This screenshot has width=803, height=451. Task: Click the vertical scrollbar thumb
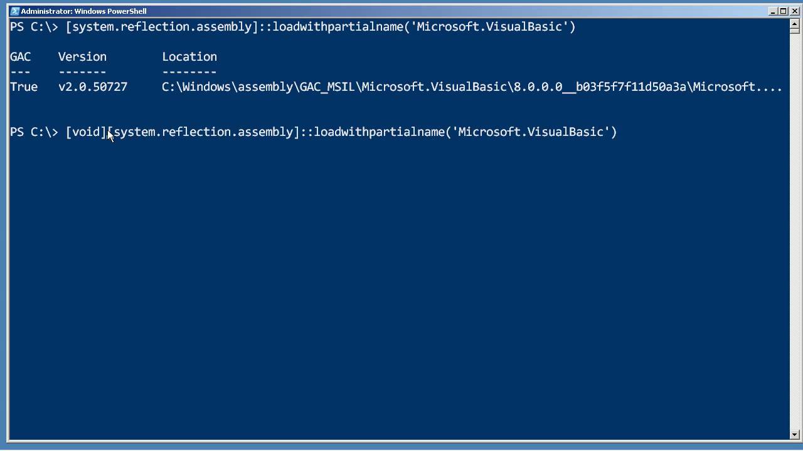(795, 31)
